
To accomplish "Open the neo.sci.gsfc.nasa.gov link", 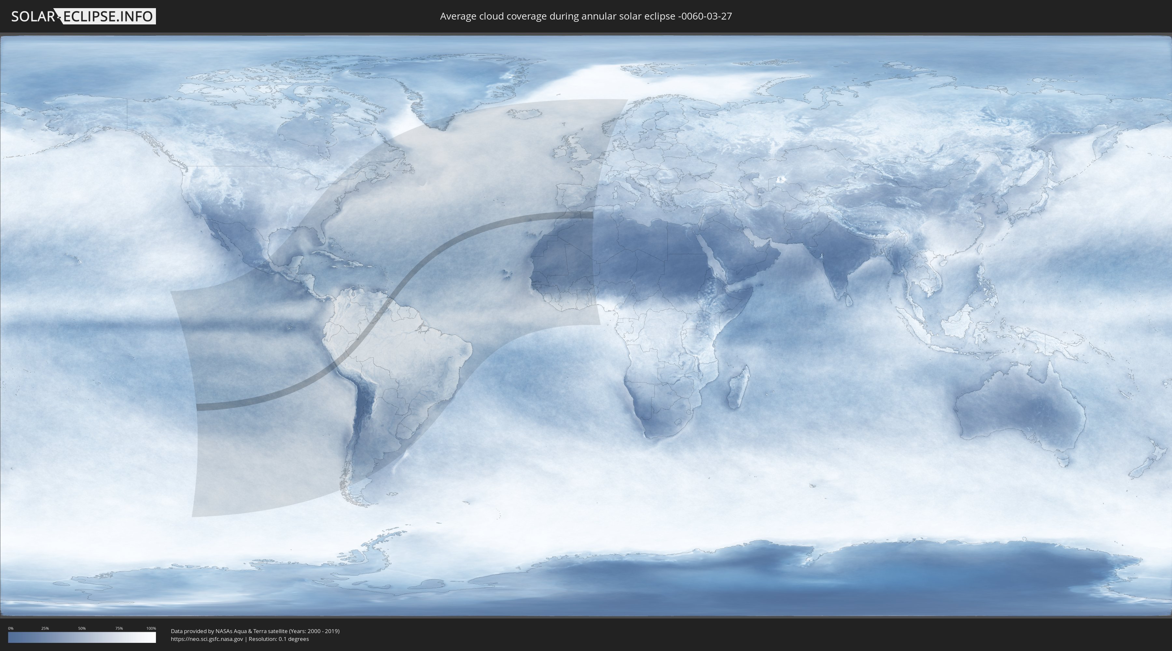I will (207, 639).
